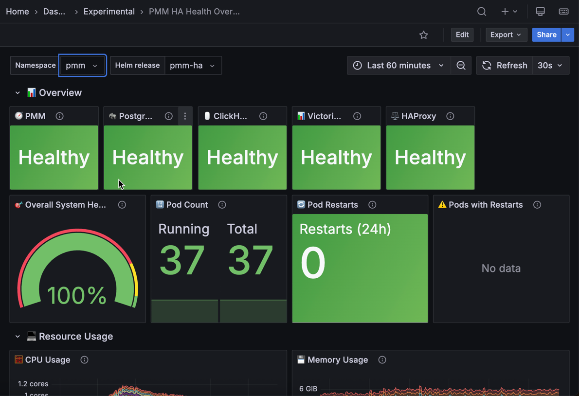
Task: Collapse the Resource Usage section
Action: pyautogui.click(x=18, y=336)
